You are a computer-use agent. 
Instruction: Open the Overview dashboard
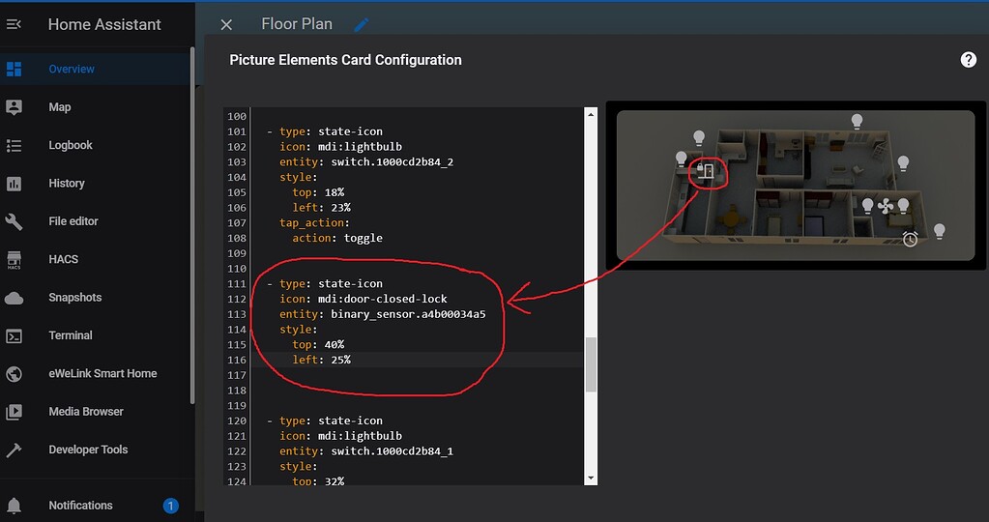(72, 70)
